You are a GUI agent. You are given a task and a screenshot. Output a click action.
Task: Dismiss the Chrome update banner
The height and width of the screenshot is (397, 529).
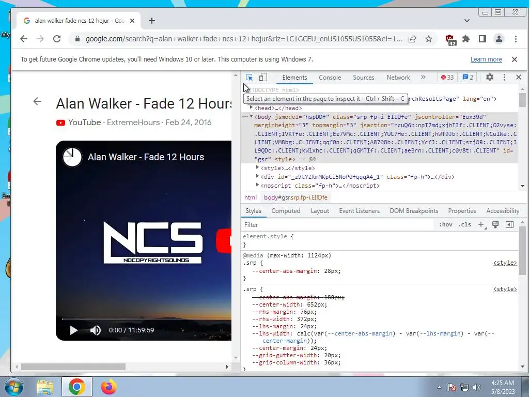(515, 59)
